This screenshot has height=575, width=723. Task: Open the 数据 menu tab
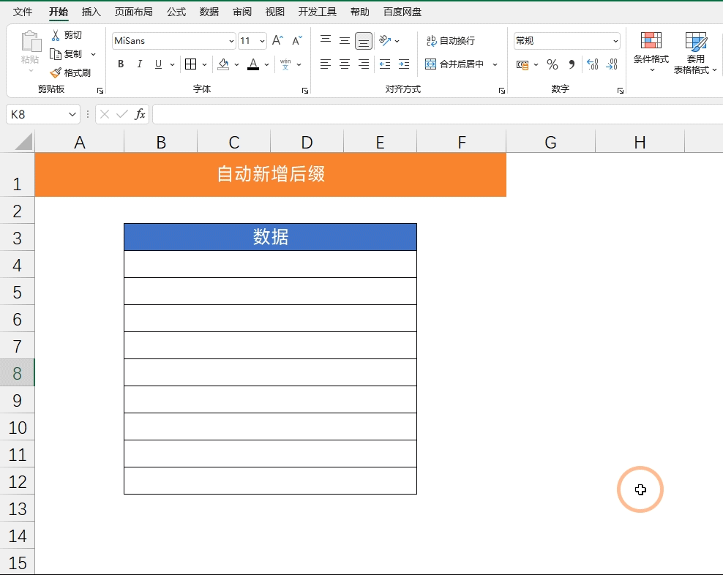click(208, 11)
